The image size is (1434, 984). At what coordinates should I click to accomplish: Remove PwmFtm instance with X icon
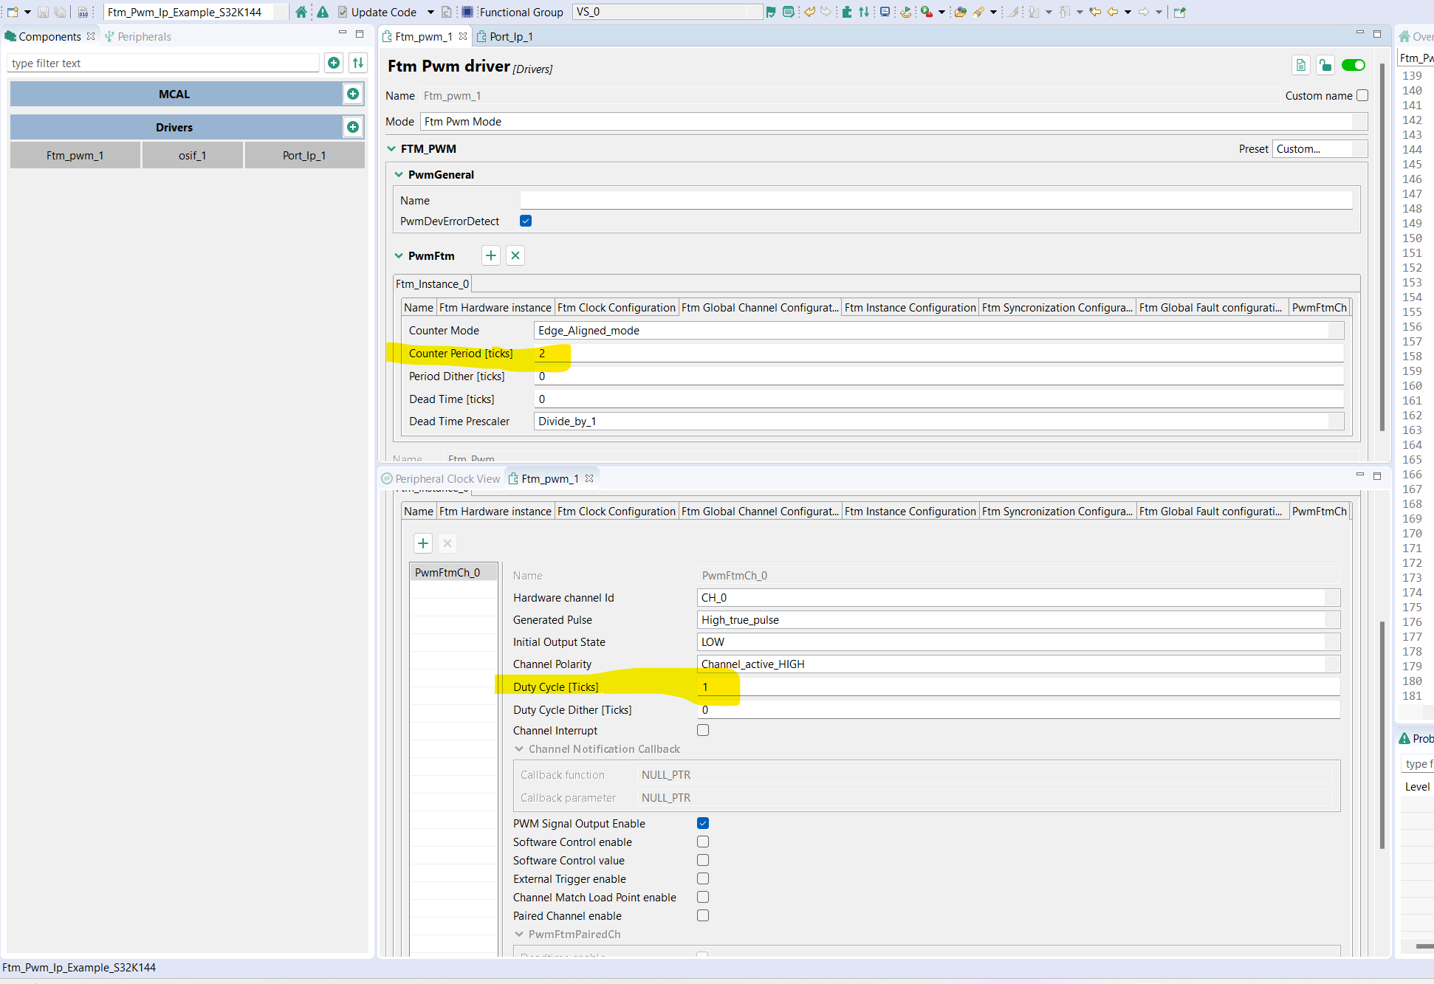[x=515, y=255]
